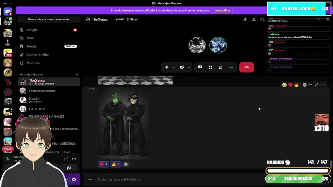The width and height of the screenshot is (333, 187).
Task: Add friends to the DM icon
Action: click(x=254, y=19)
